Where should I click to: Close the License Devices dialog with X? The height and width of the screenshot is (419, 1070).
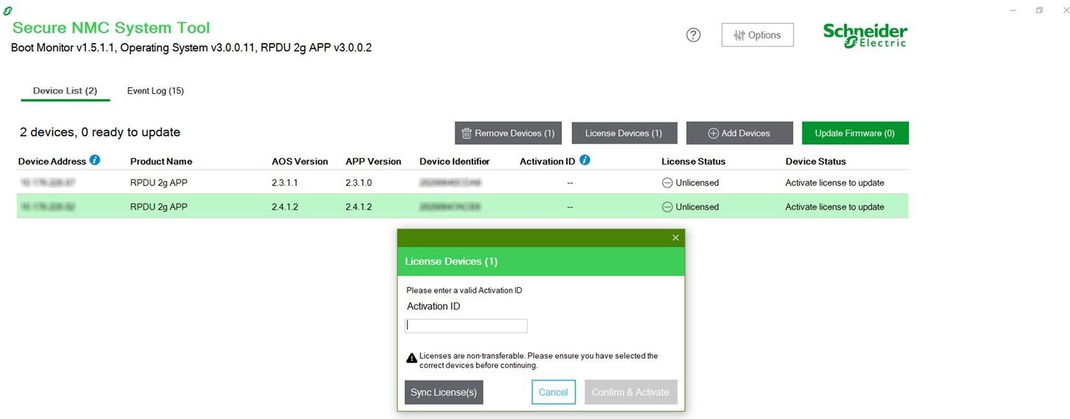point(675,238)
